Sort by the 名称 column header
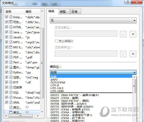 point(14,11)
